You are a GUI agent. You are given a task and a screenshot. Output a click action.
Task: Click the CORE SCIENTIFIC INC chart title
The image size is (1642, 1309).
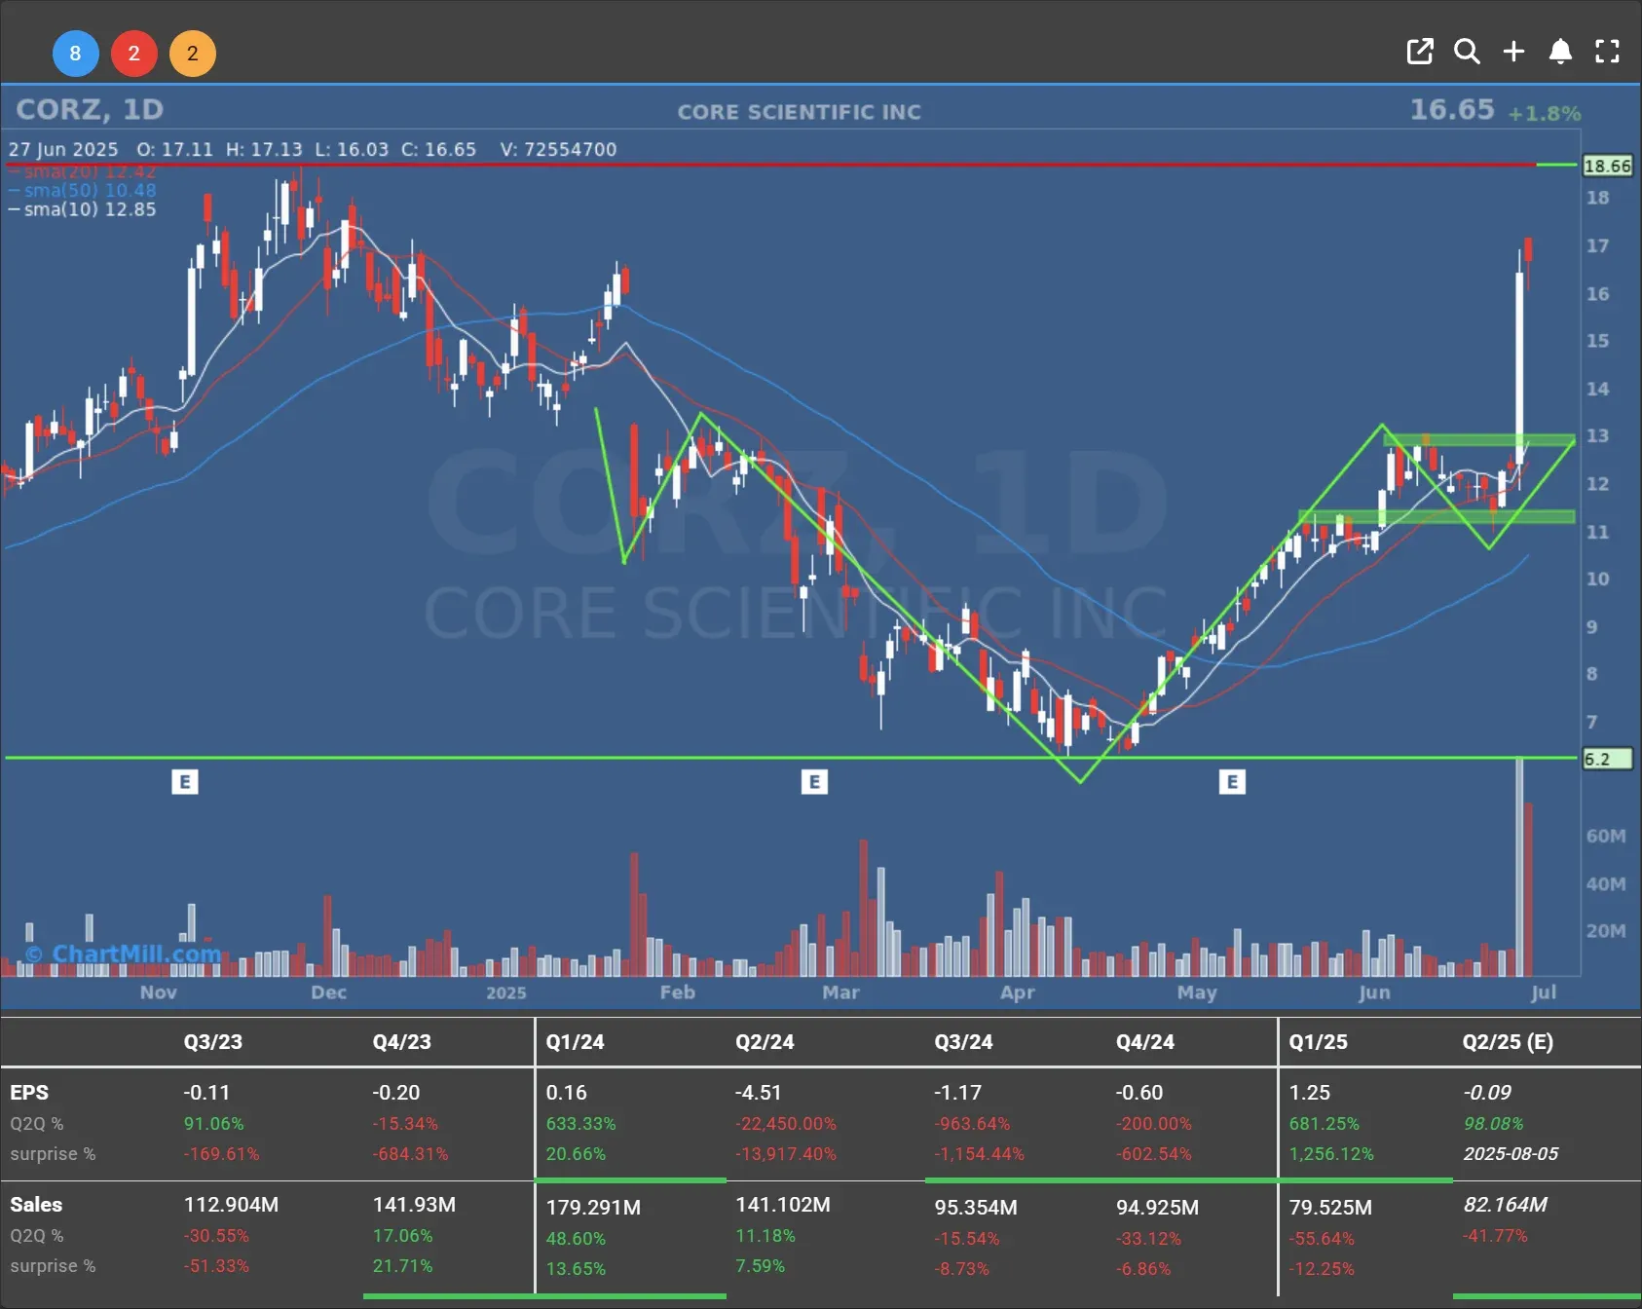coord(800,112)
